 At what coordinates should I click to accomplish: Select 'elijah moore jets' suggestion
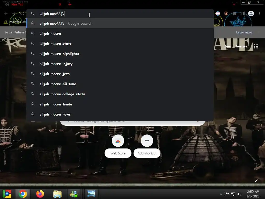[x=120, y=74]
